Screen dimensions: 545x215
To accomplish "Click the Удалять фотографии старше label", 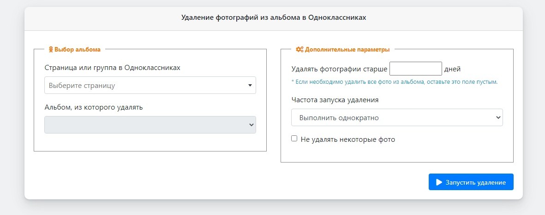I will pos(339,69).
